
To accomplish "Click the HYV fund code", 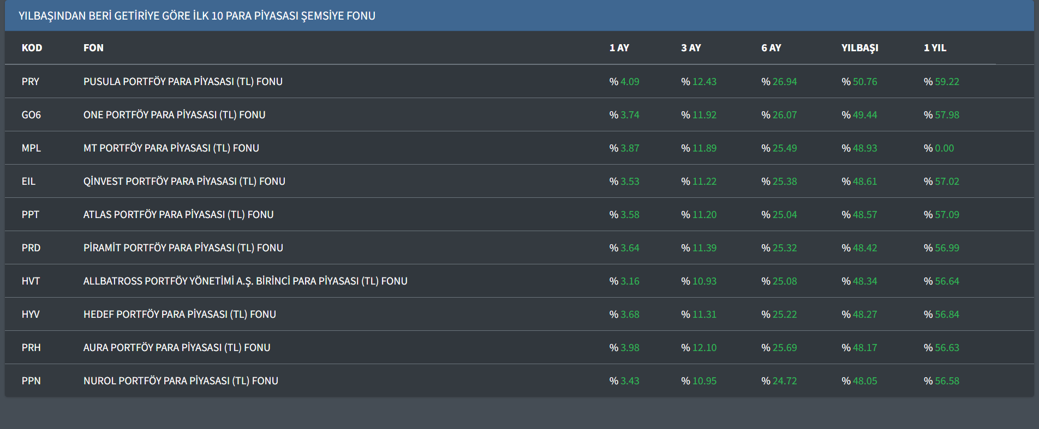I will pos(31,315).
